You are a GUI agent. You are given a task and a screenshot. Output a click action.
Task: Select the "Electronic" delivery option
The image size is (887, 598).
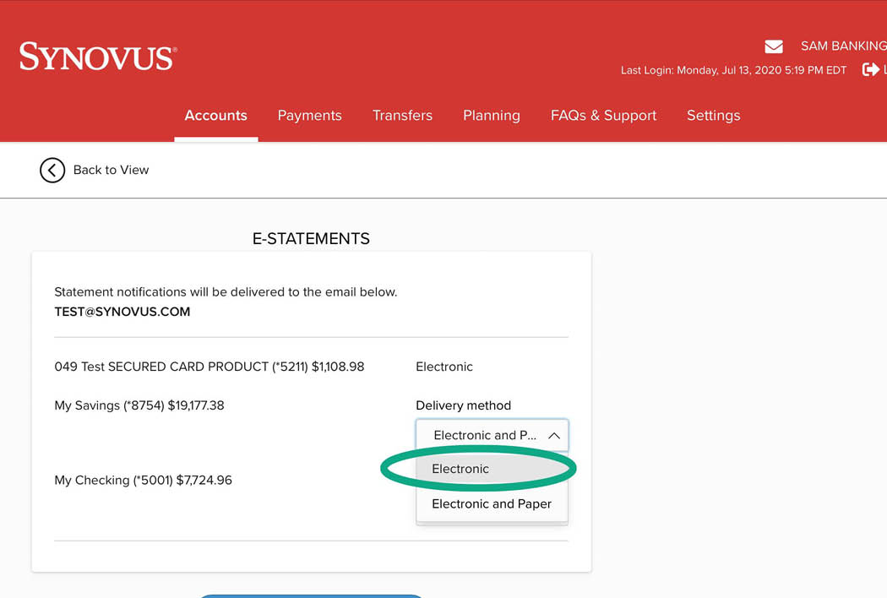[x=460, y=469]
